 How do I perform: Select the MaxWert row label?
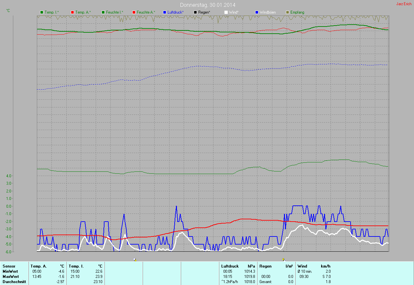click(11, 277)
